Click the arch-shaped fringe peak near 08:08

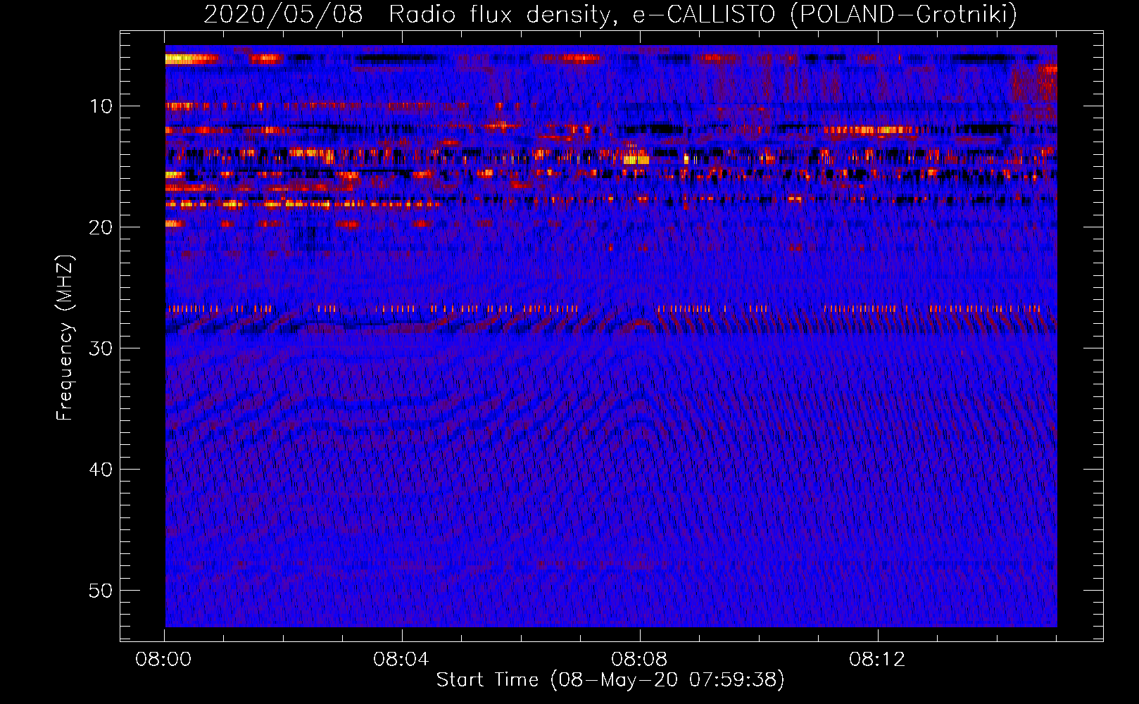[x=639, y=325]
